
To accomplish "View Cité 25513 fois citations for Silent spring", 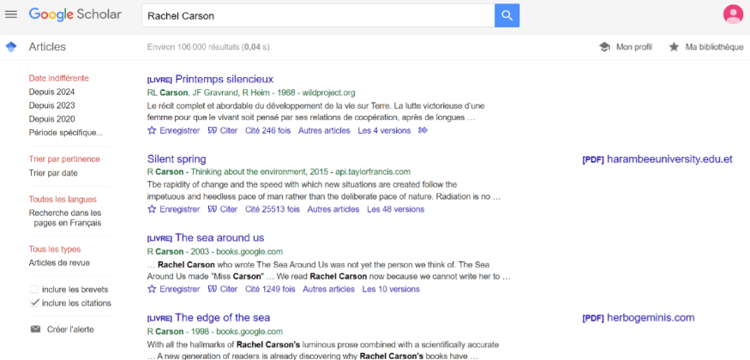I will click(271, 209).
